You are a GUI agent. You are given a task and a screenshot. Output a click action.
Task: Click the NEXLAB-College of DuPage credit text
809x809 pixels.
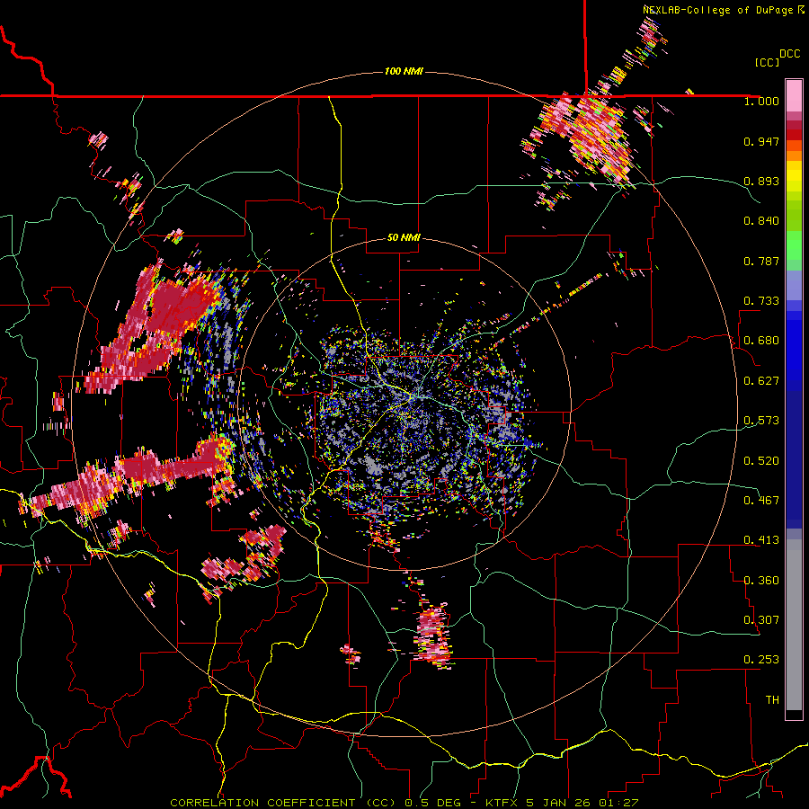click(x=723, y=10)
